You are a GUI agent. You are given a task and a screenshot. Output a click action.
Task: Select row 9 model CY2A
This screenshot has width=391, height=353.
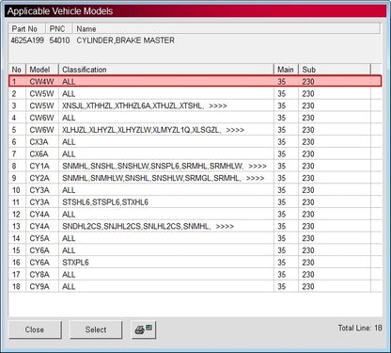point(195,178)
